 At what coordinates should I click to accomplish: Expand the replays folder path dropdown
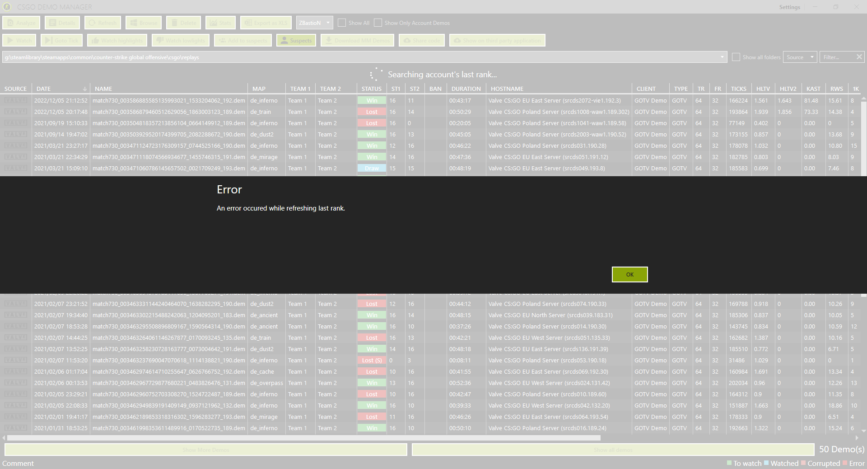(722, 57)
